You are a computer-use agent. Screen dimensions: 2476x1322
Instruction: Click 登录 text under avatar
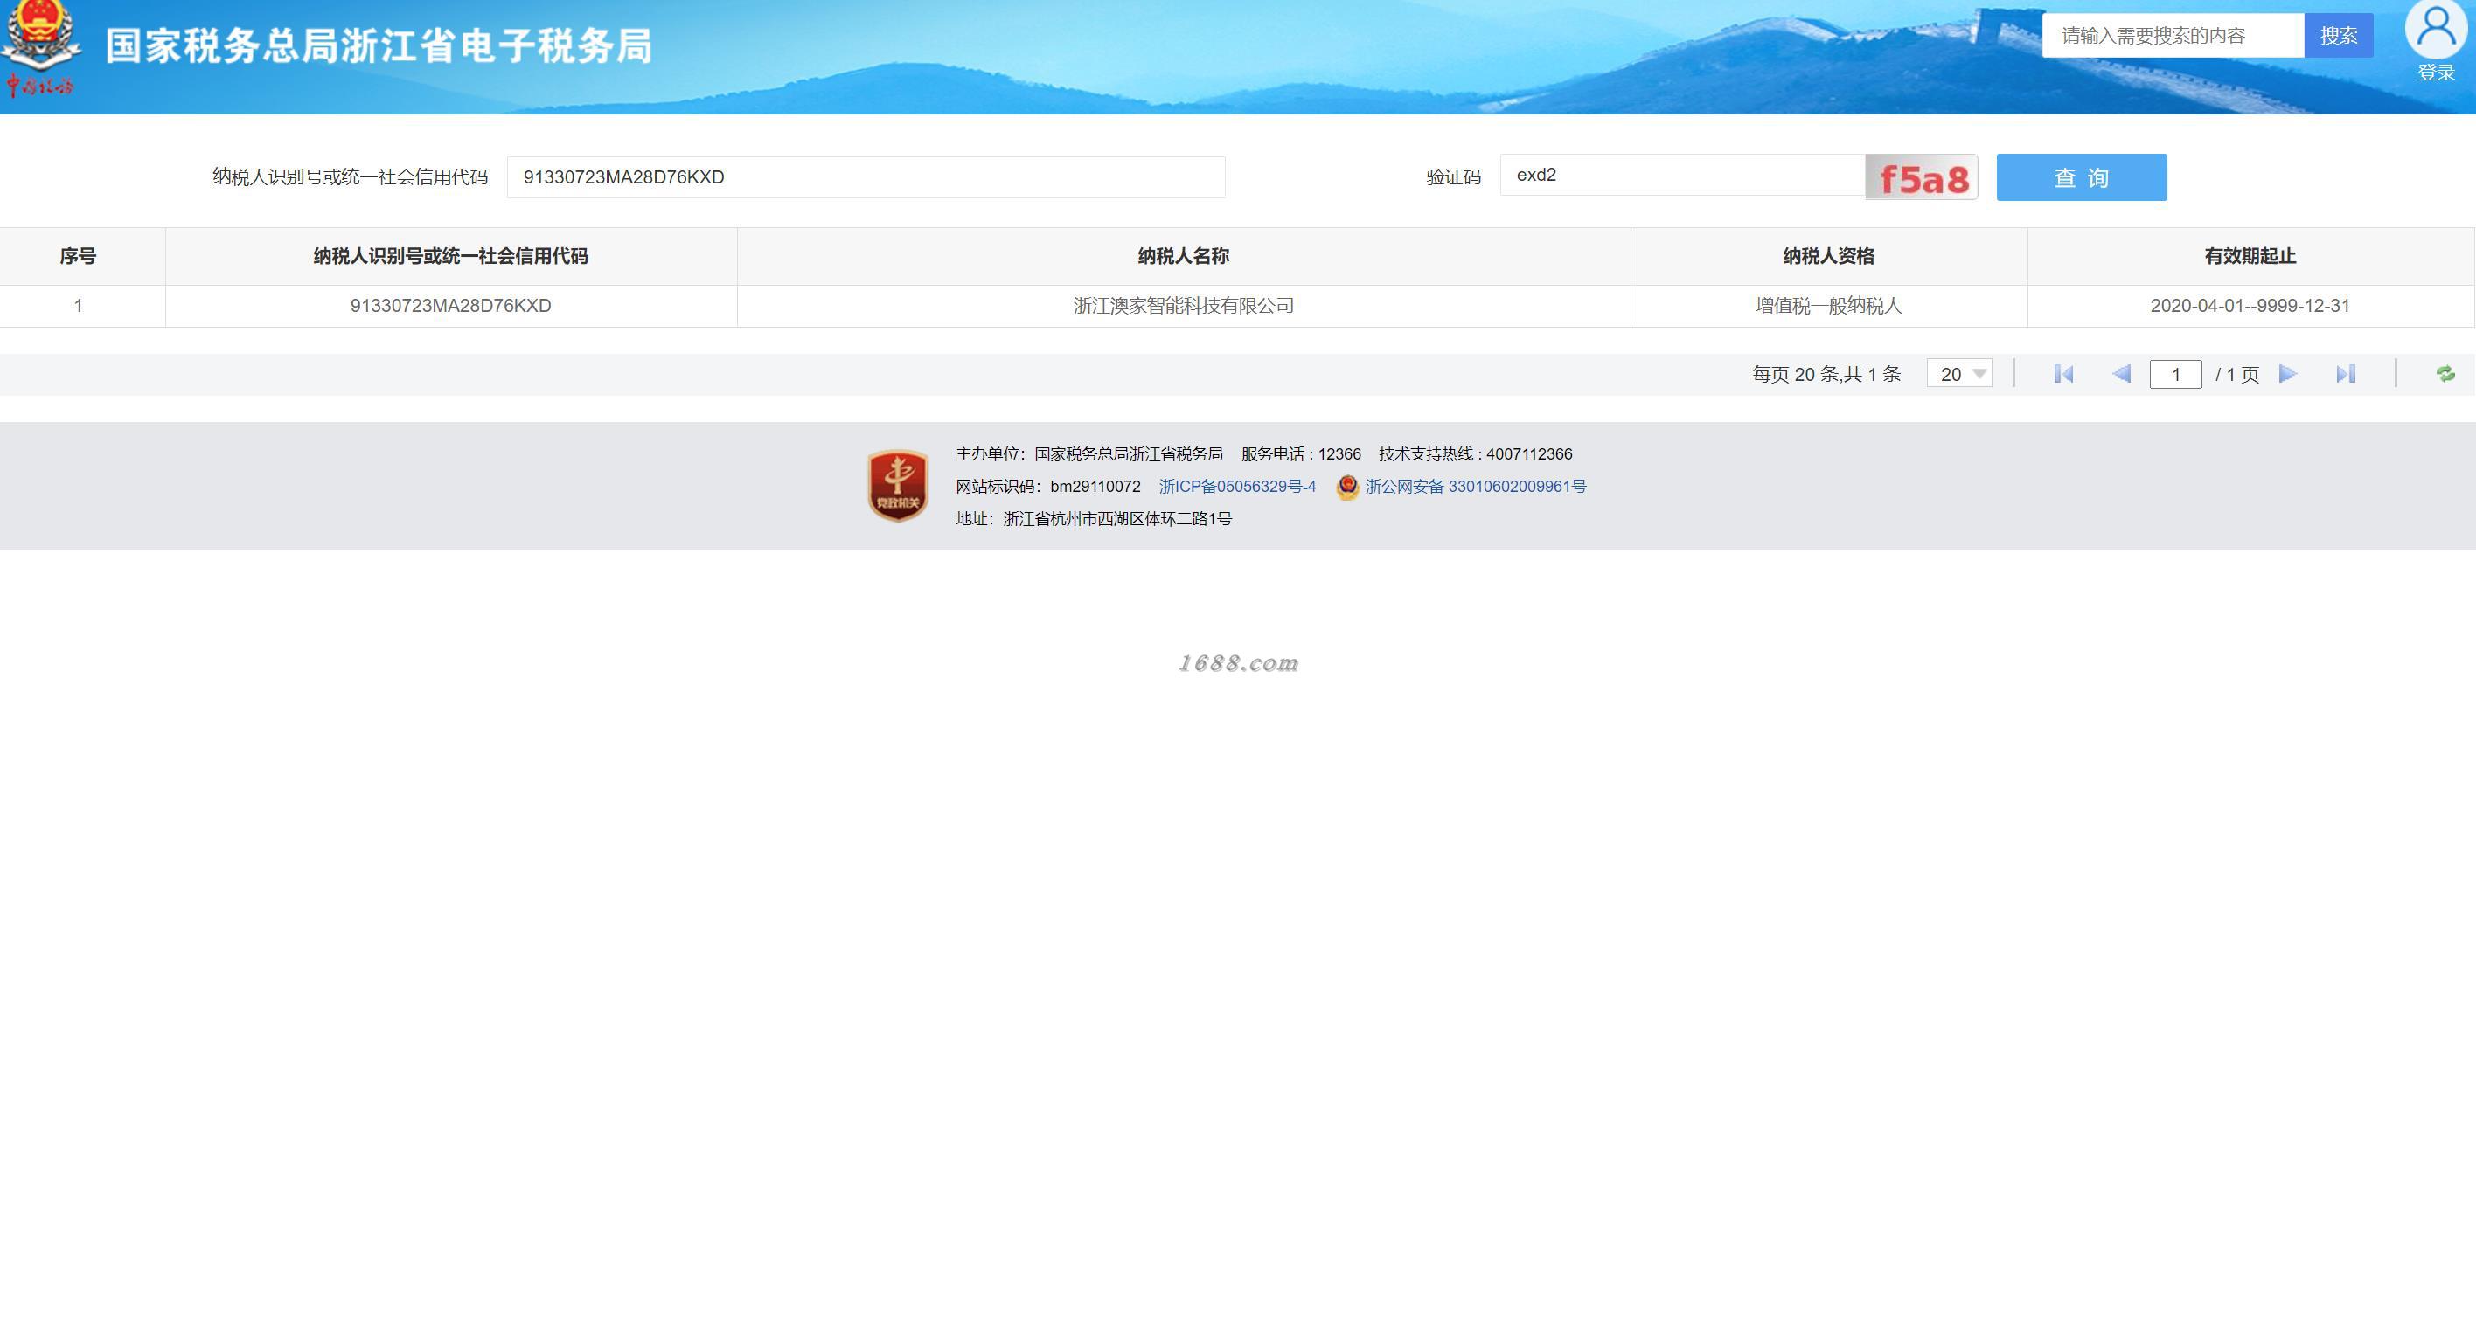[x=2436, y=73]
